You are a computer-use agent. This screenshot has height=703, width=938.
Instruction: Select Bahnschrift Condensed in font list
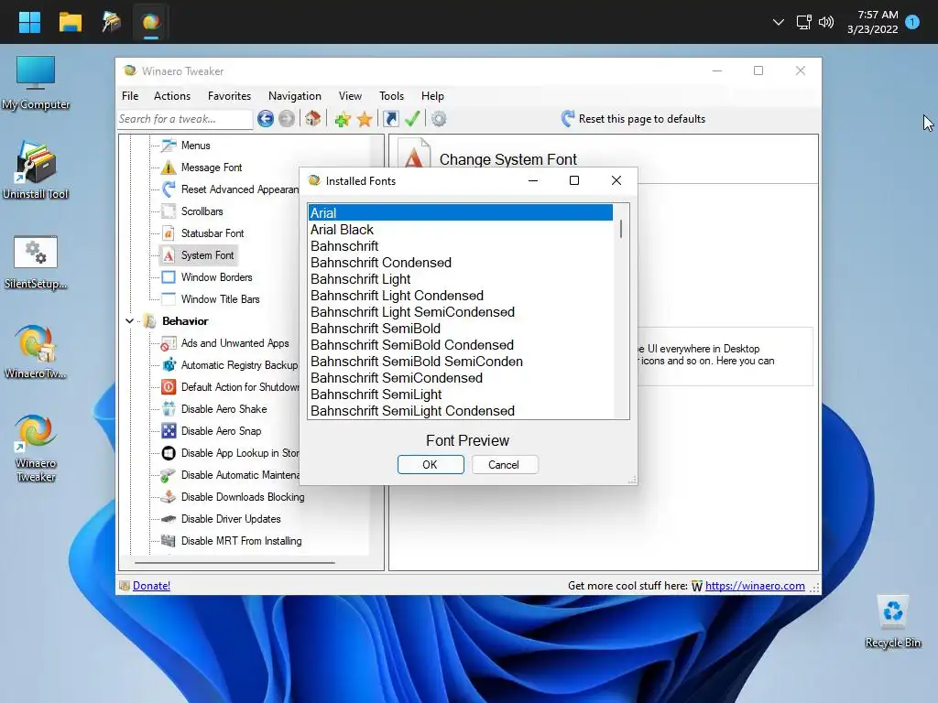point(460,263)
